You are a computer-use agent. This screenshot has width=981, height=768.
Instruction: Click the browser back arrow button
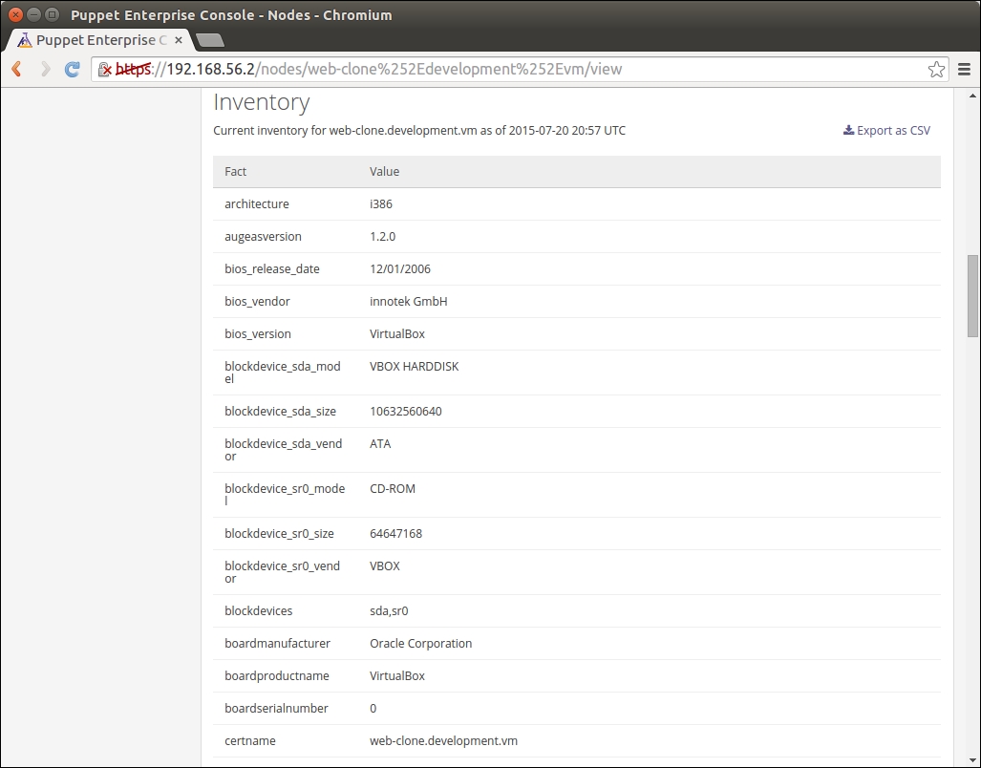point(17,70)
